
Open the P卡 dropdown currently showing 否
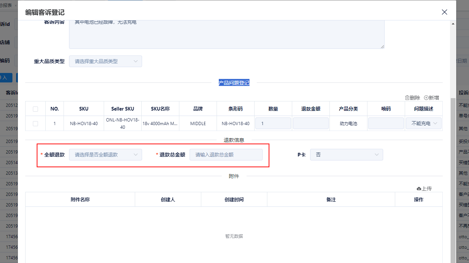pos(346,154)
